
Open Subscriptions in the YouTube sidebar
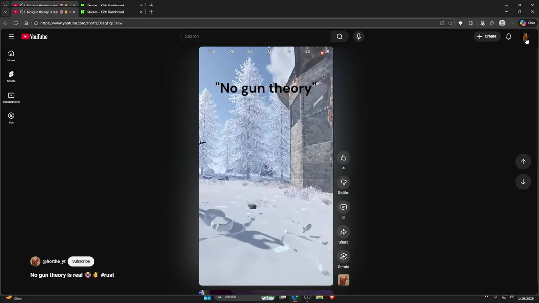coord(11,98)
